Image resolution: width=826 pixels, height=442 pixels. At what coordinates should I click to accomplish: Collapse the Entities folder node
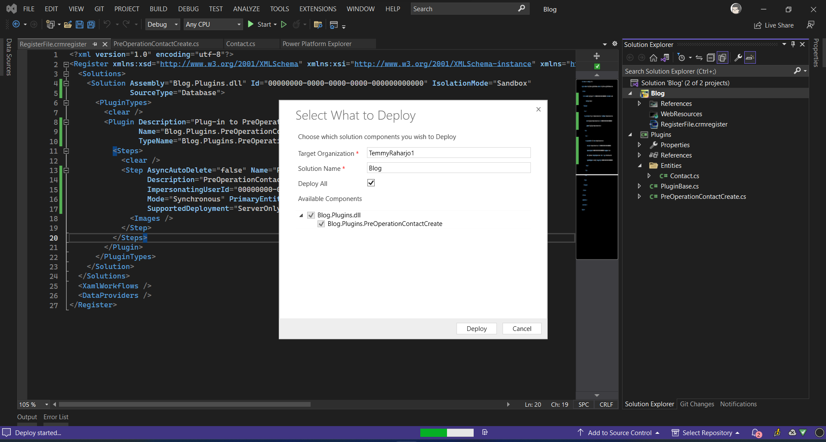[639, 166]
